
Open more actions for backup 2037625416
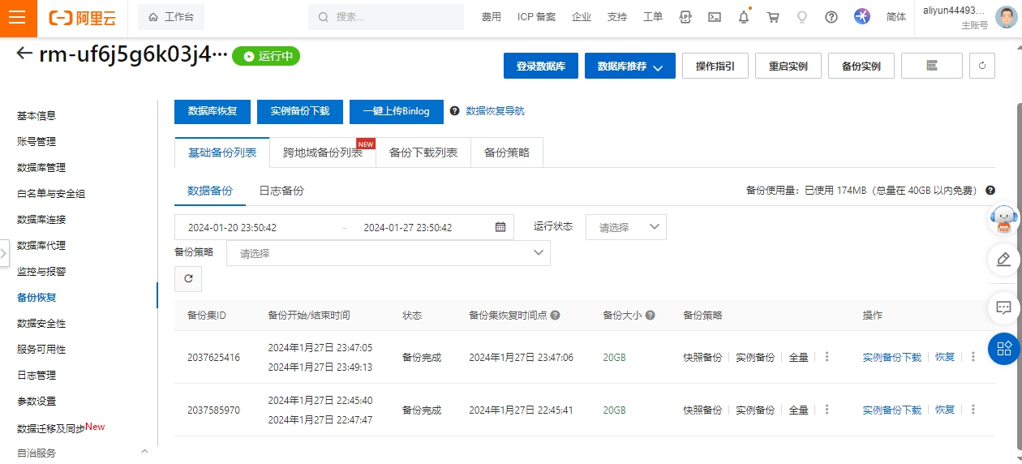[973, 357]
